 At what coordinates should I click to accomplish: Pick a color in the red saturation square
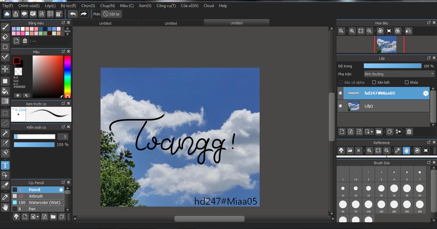pos(48,76)
